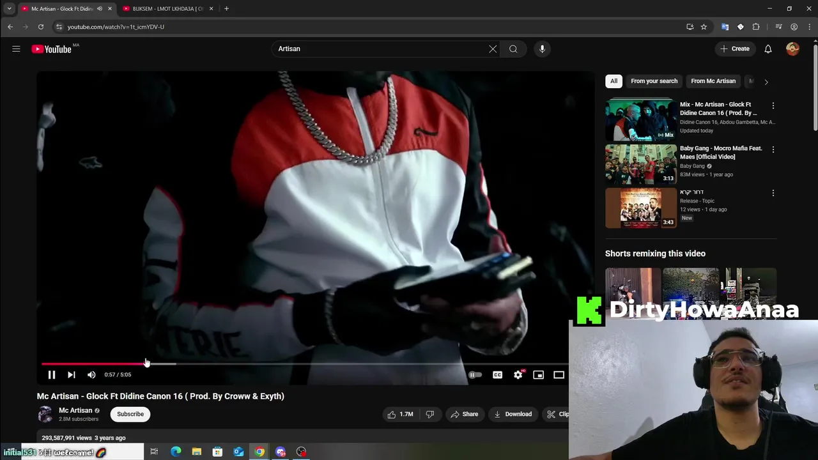
Task: Open a new browser tab
Action: pos(226,9)
